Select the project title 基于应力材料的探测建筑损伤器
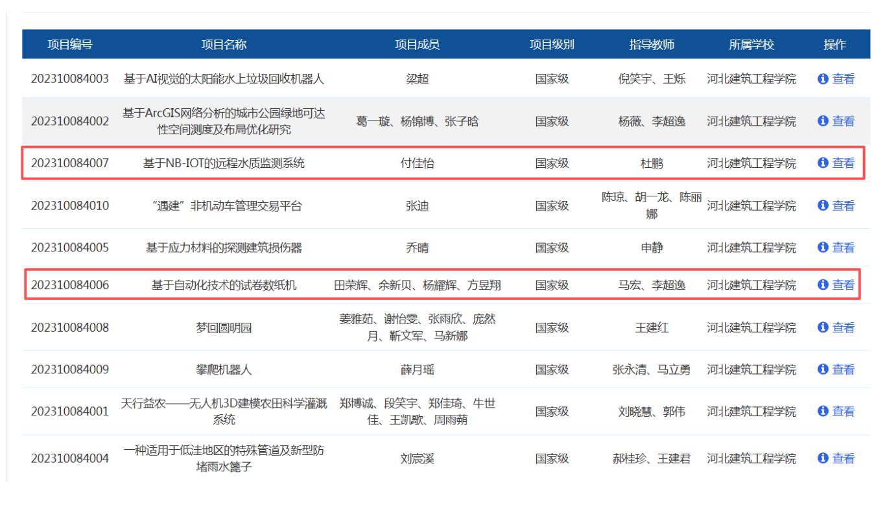This screenshot has width=887, height=525. pos(224,248)
